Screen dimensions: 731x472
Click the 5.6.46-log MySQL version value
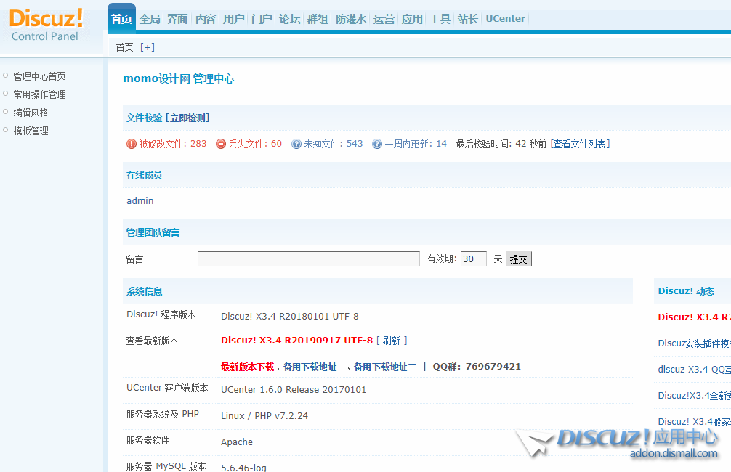244,468
